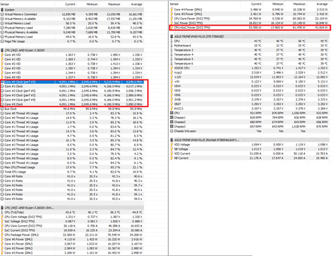The height and width of the screenshot is (256, 333).
Task: Click the clock icon beside Core #5 Clock
Action: [2, 104]
